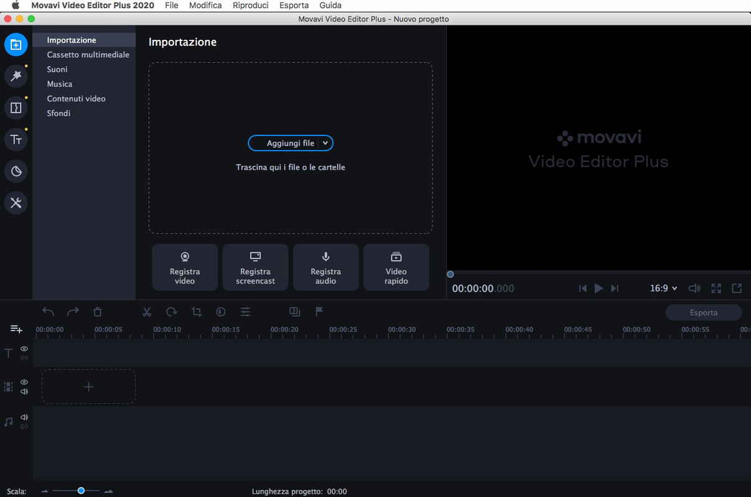Add a marker with the flag icon
This screenshot has height=497, width=751.
click(319, 312)
